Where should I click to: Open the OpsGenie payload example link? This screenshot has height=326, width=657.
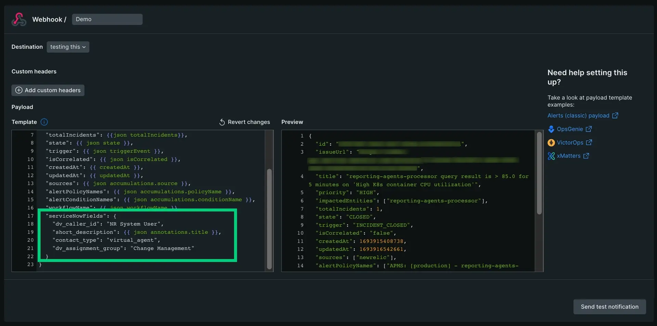click(570, 129)
